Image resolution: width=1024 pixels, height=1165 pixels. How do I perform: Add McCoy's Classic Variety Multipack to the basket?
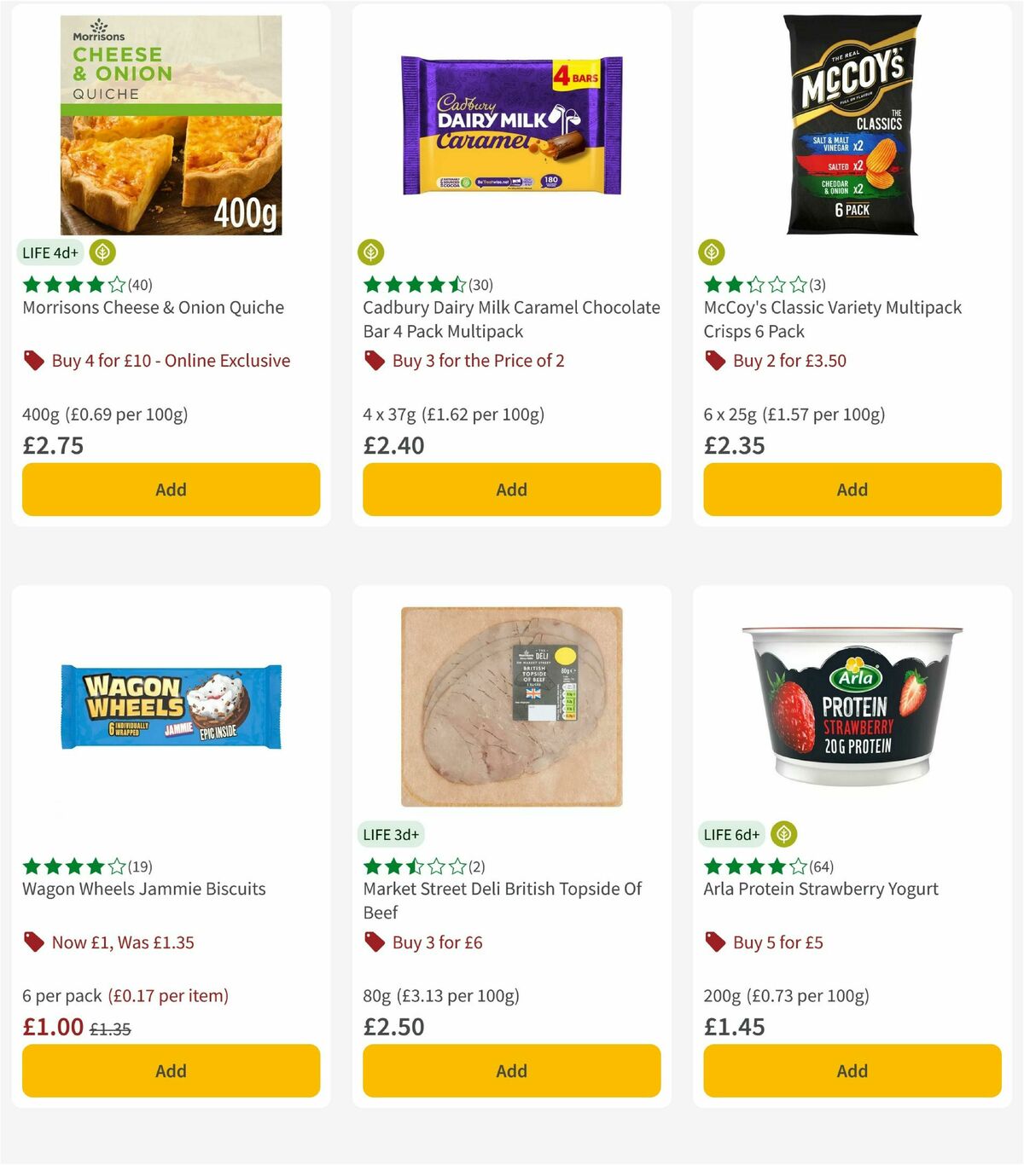(851, 490)
